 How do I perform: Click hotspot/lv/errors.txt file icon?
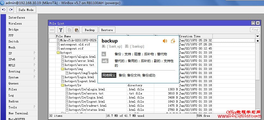tap(67, 93)
